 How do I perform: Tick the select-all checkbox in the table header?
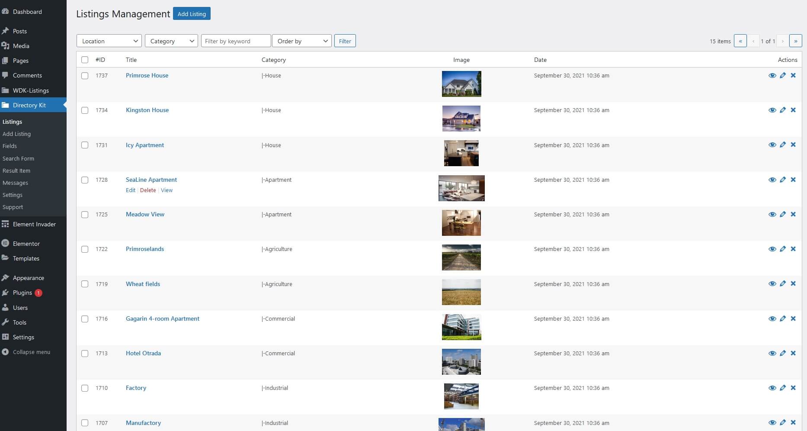tap(85, 60)
